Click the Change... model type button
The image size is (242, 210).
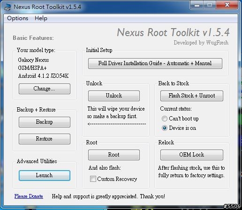45,89
